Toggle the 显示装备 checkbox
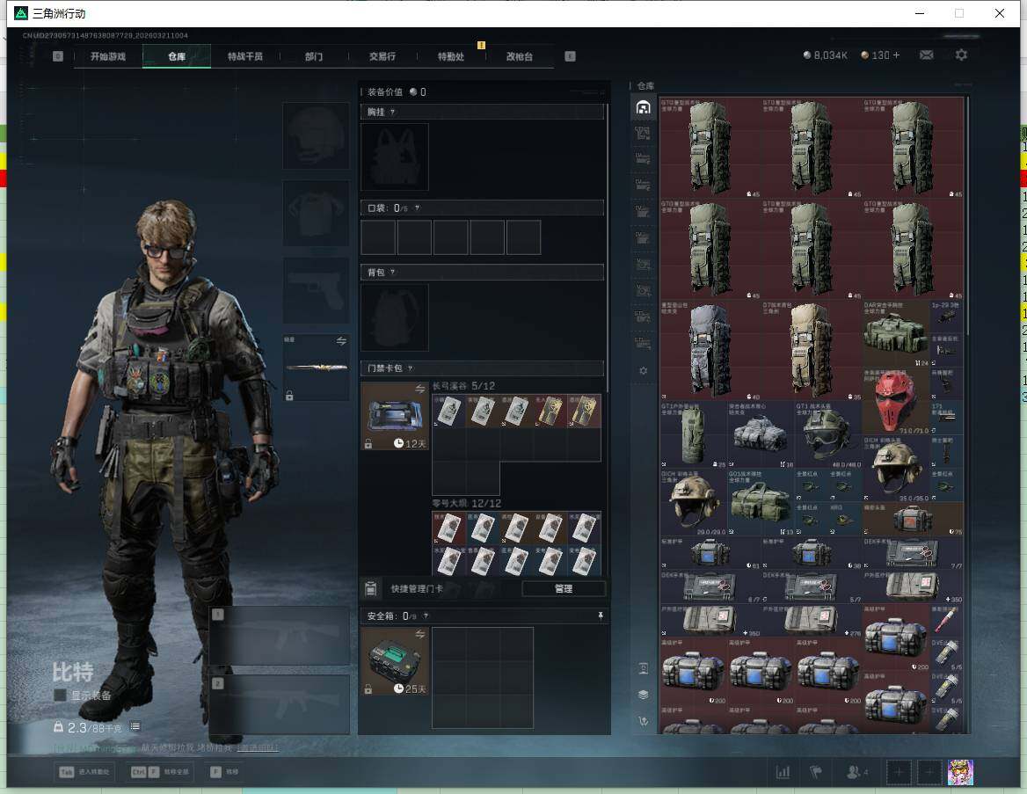This screenshot has height=794, width=1027. (x=61, y=696)
